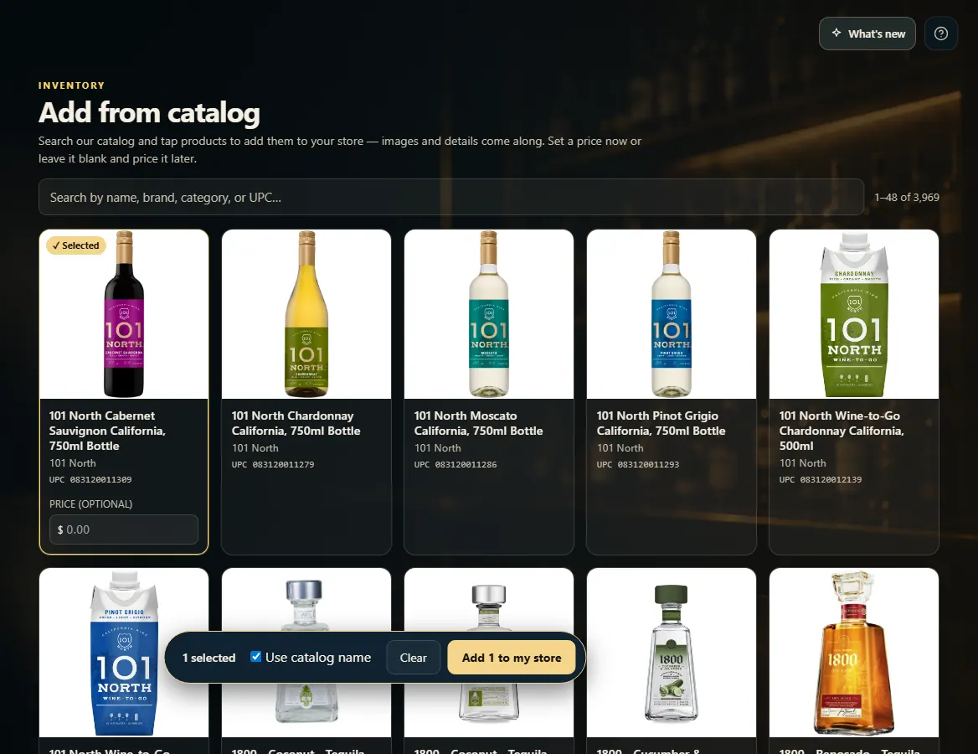Select the 1800 Reposado tequila bottle image

pos(854,653)
